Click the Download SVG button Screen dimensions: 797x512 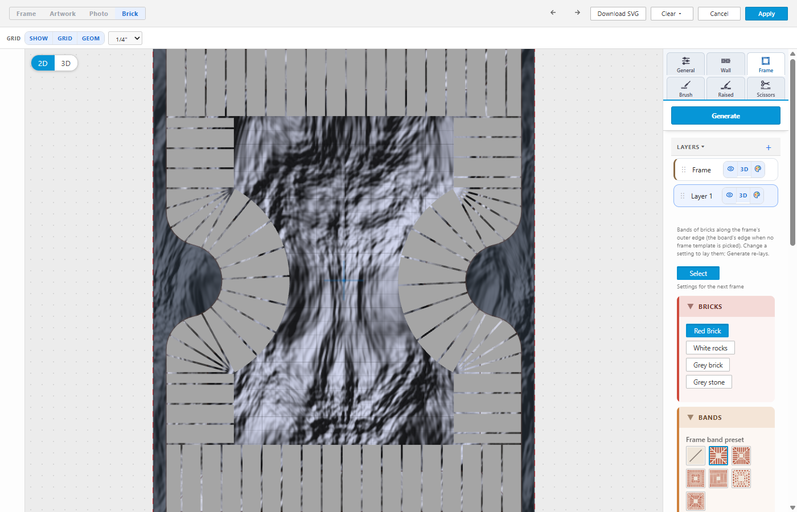tap(618, 14)
